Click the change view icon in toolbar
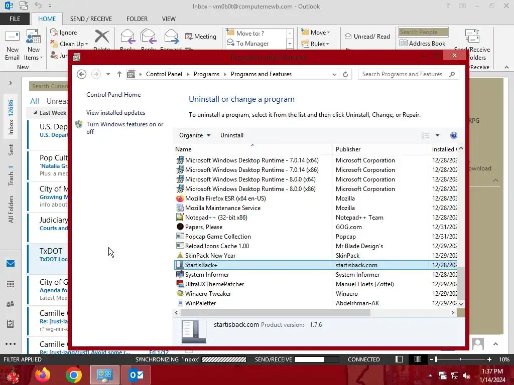The width and height of the screenshot is (514, 385). tap(425, 135)
